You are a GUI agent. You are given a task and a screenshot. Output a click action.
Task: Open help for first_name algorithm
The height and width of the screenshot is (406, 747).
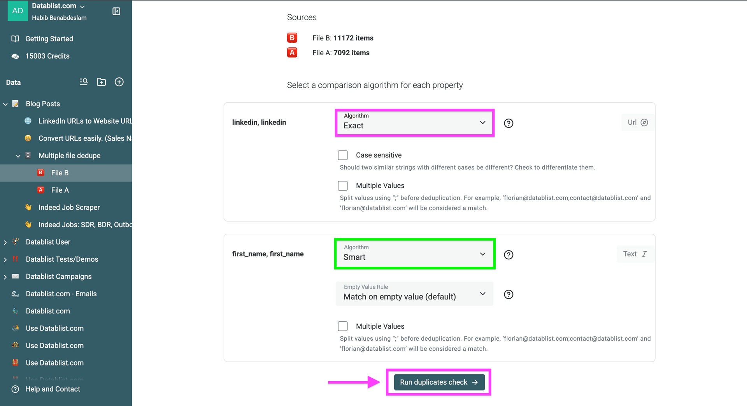click(x=509, y=255)
